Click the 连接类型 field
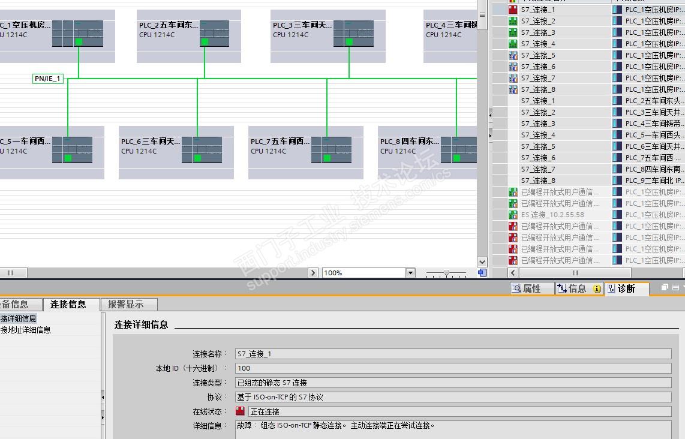Screen dimensions: 685x439 tap(453, 383)
